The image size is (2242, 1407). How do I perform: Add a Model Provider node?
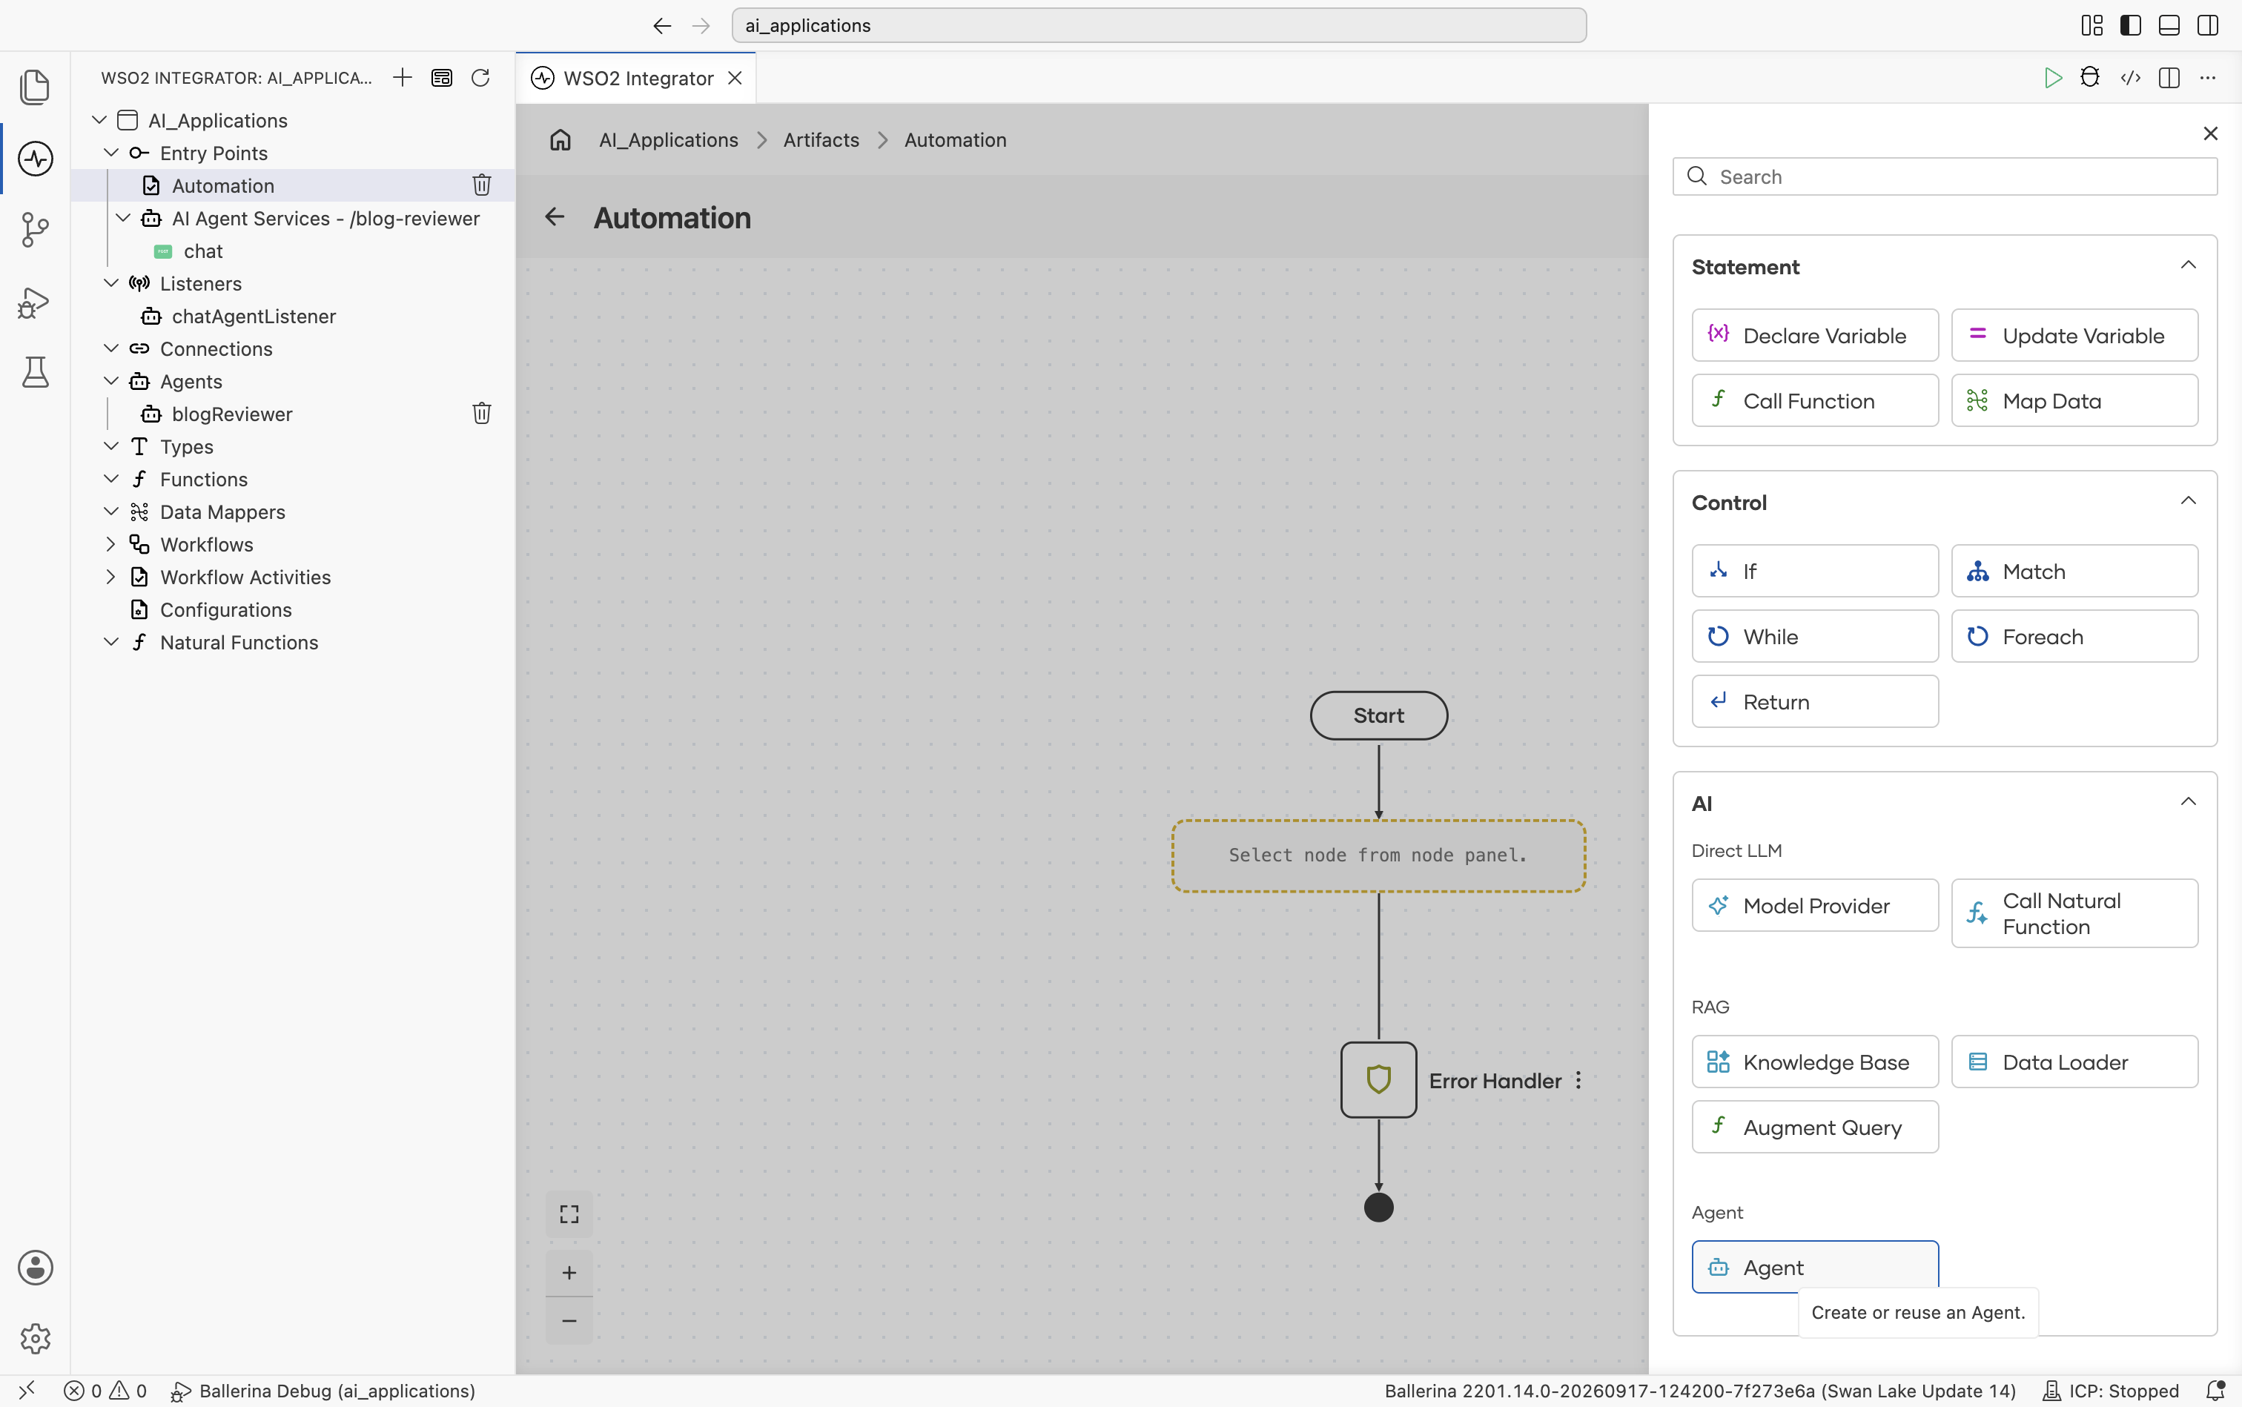(x=1815, y=904)
